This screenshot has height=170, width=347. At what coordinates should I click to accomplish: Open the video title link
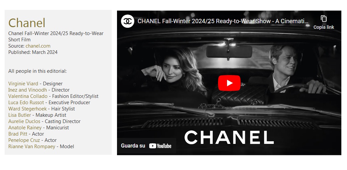coord(223,21)
